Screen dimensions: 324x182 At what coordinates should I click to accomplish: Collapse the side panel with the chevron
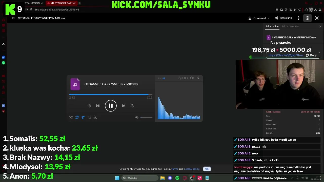[x=320, y=26]
